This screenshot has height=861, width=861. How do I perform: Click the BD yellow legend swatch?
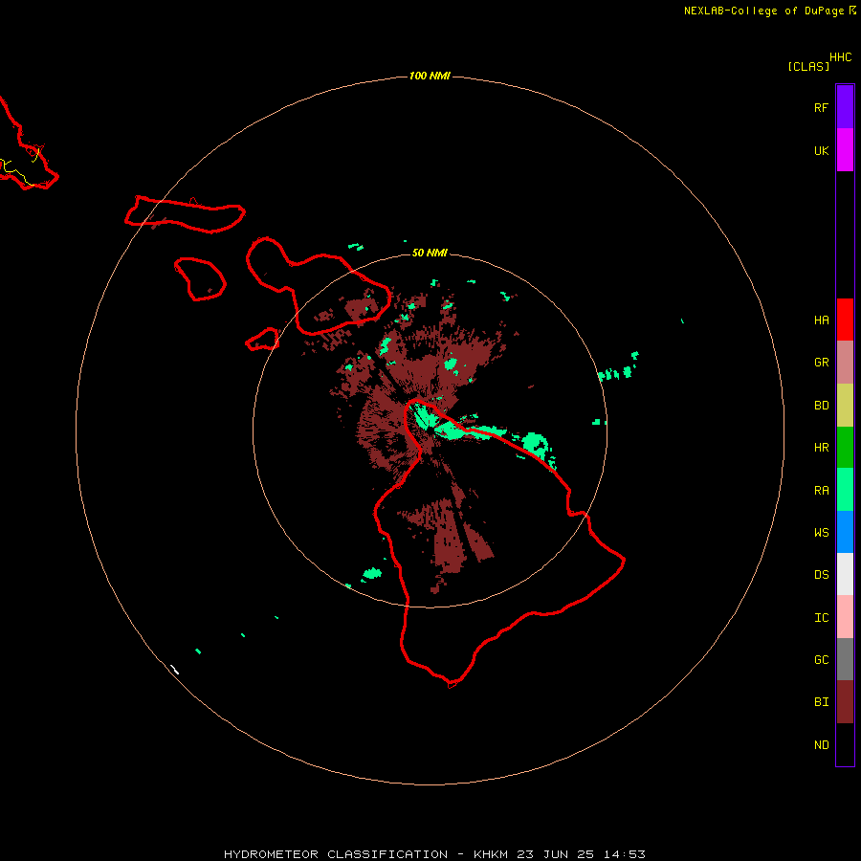coord(845,406)
